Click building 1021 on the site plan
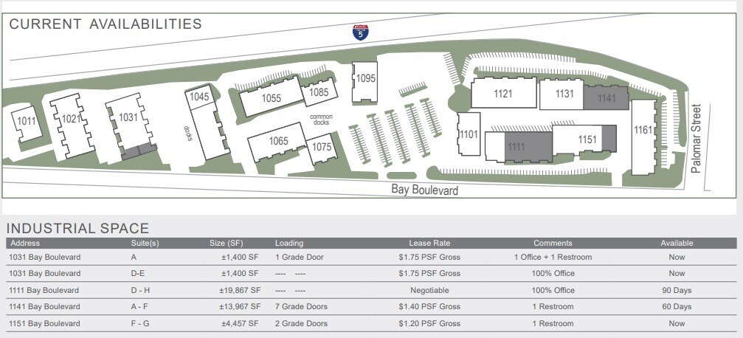 [x=71, y=121]
